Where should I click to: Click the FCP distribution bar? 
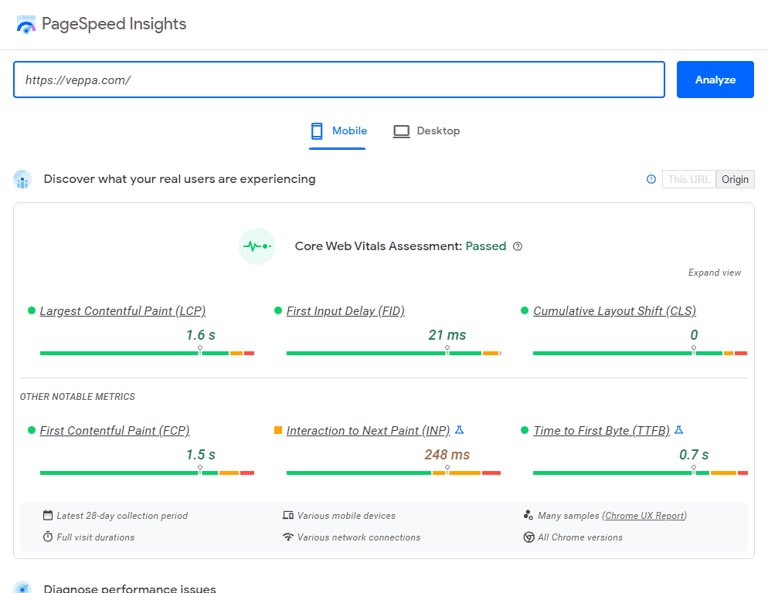(x=147, y=473)
